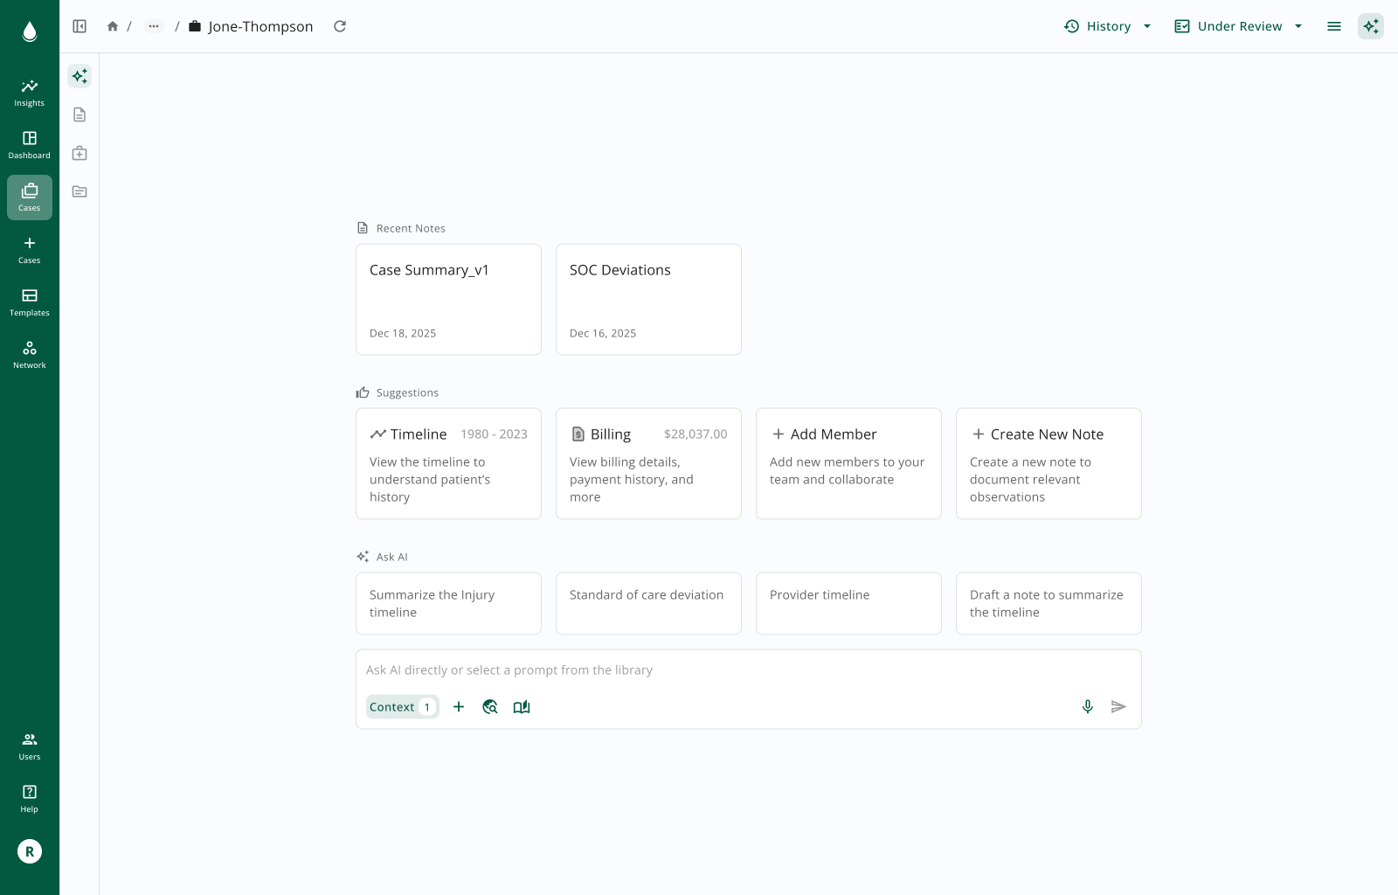
Task: Select the Insights sidebar icon
Action: coord(29,93)
